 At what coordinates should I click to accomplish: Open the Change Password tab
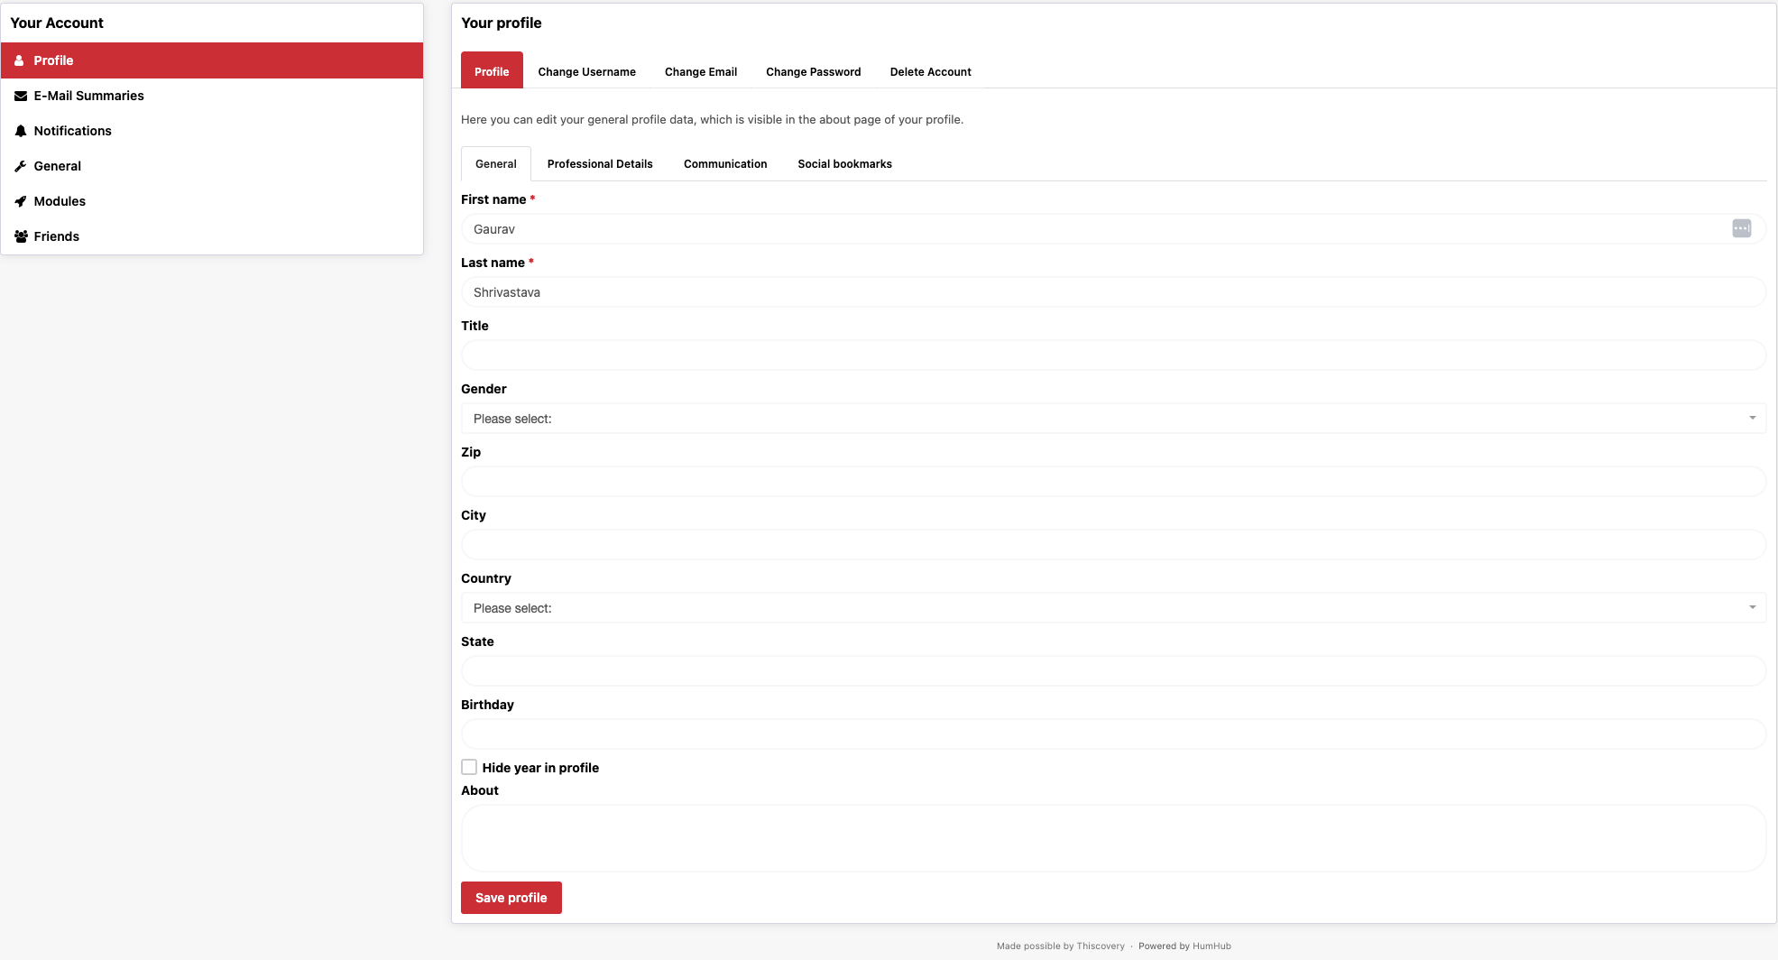pos(813,72)
